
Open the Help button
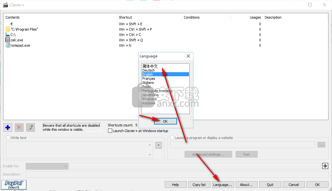[175, 185]
